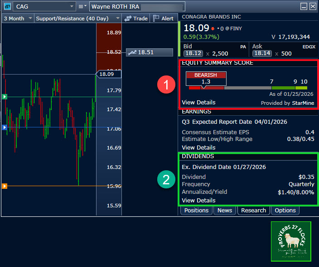This screenshot has height=267, width=319.
Task: Expand the 3 Month timeframe dropdown
Action: 30,19
